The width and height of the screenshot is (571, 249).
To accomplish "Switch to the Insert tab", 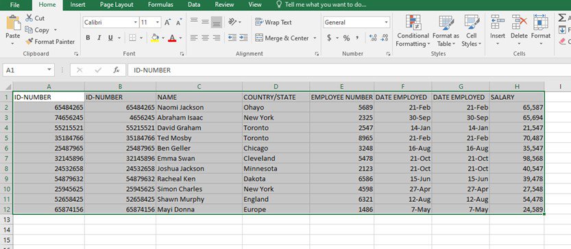I will (77, 5).
